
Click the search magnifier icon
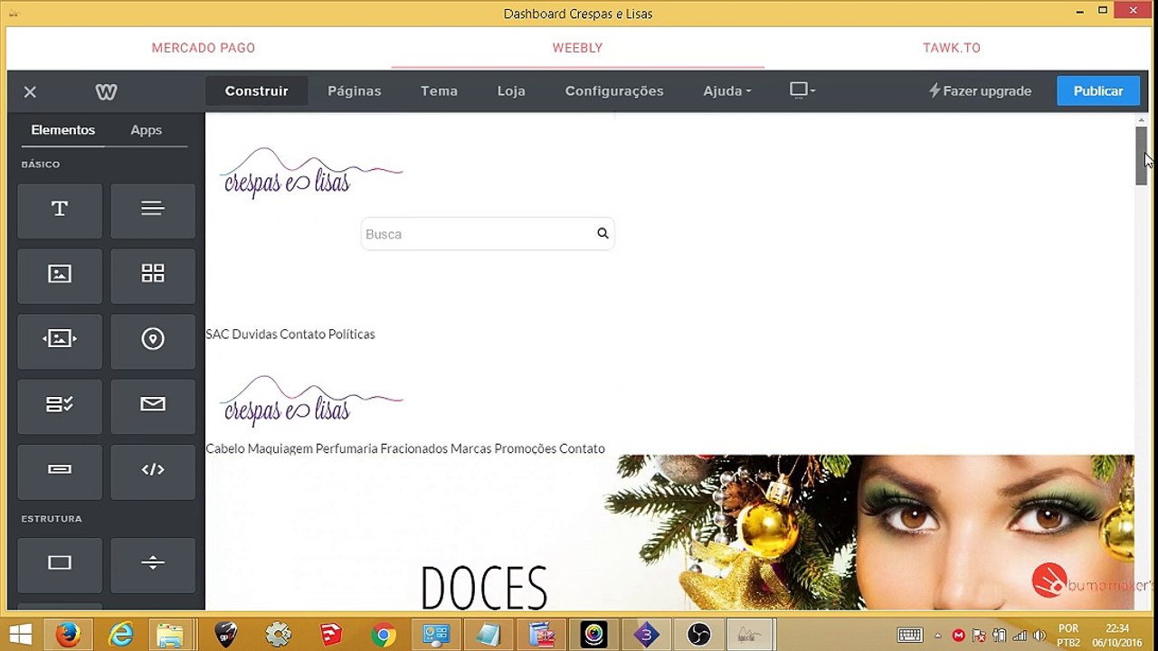[x=603, y=233]
